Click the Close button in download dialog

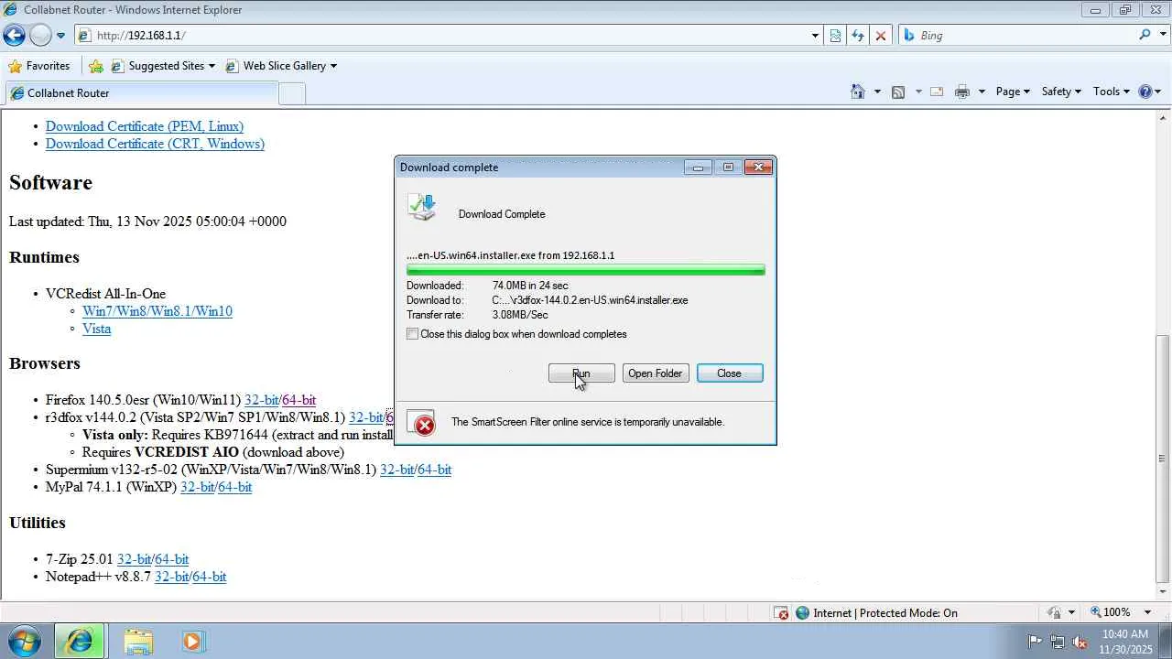click(730, 373)
